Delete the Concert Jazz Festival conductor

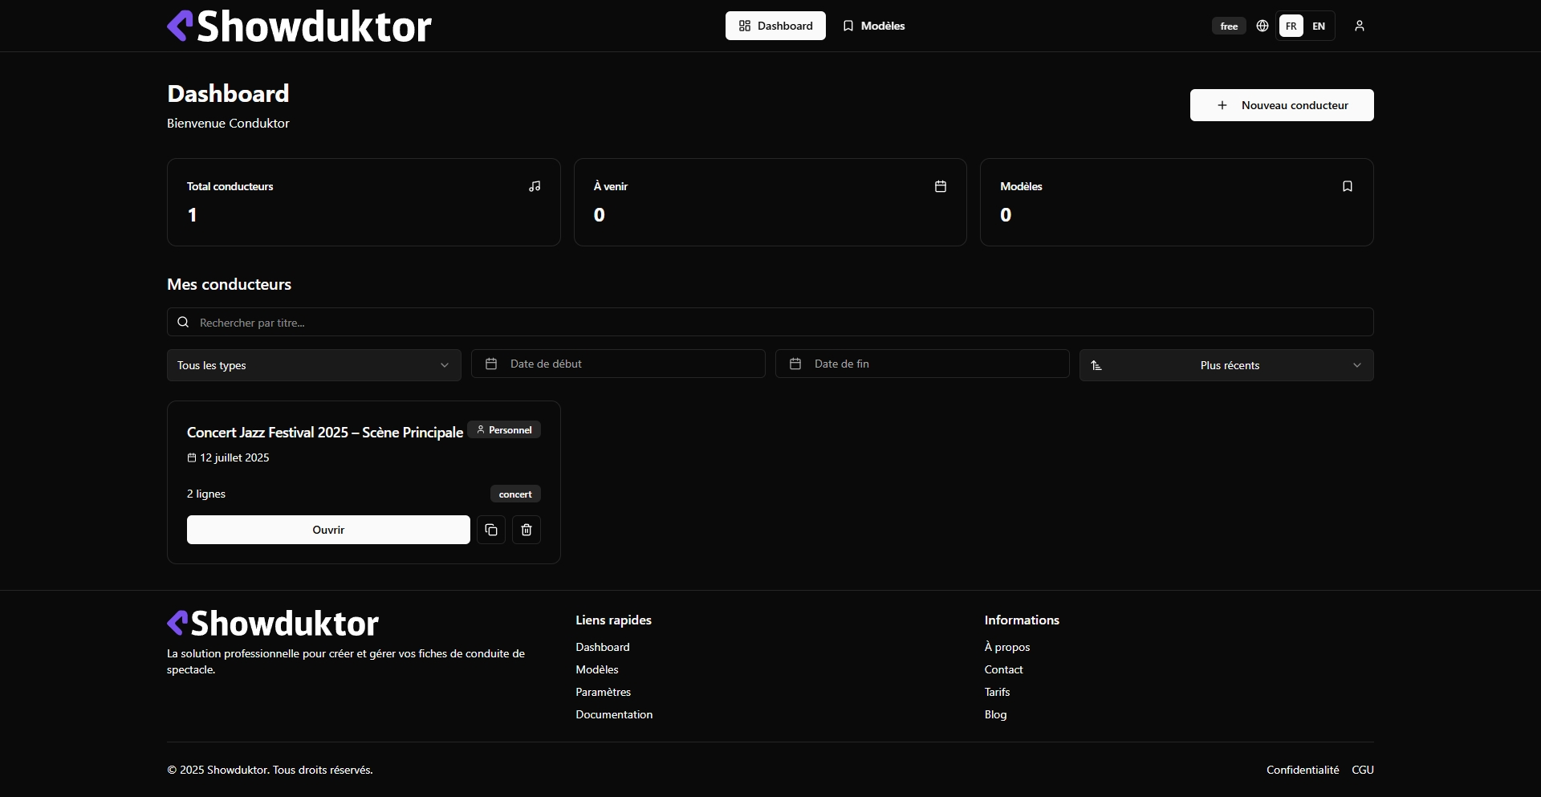tap(527, 530)
